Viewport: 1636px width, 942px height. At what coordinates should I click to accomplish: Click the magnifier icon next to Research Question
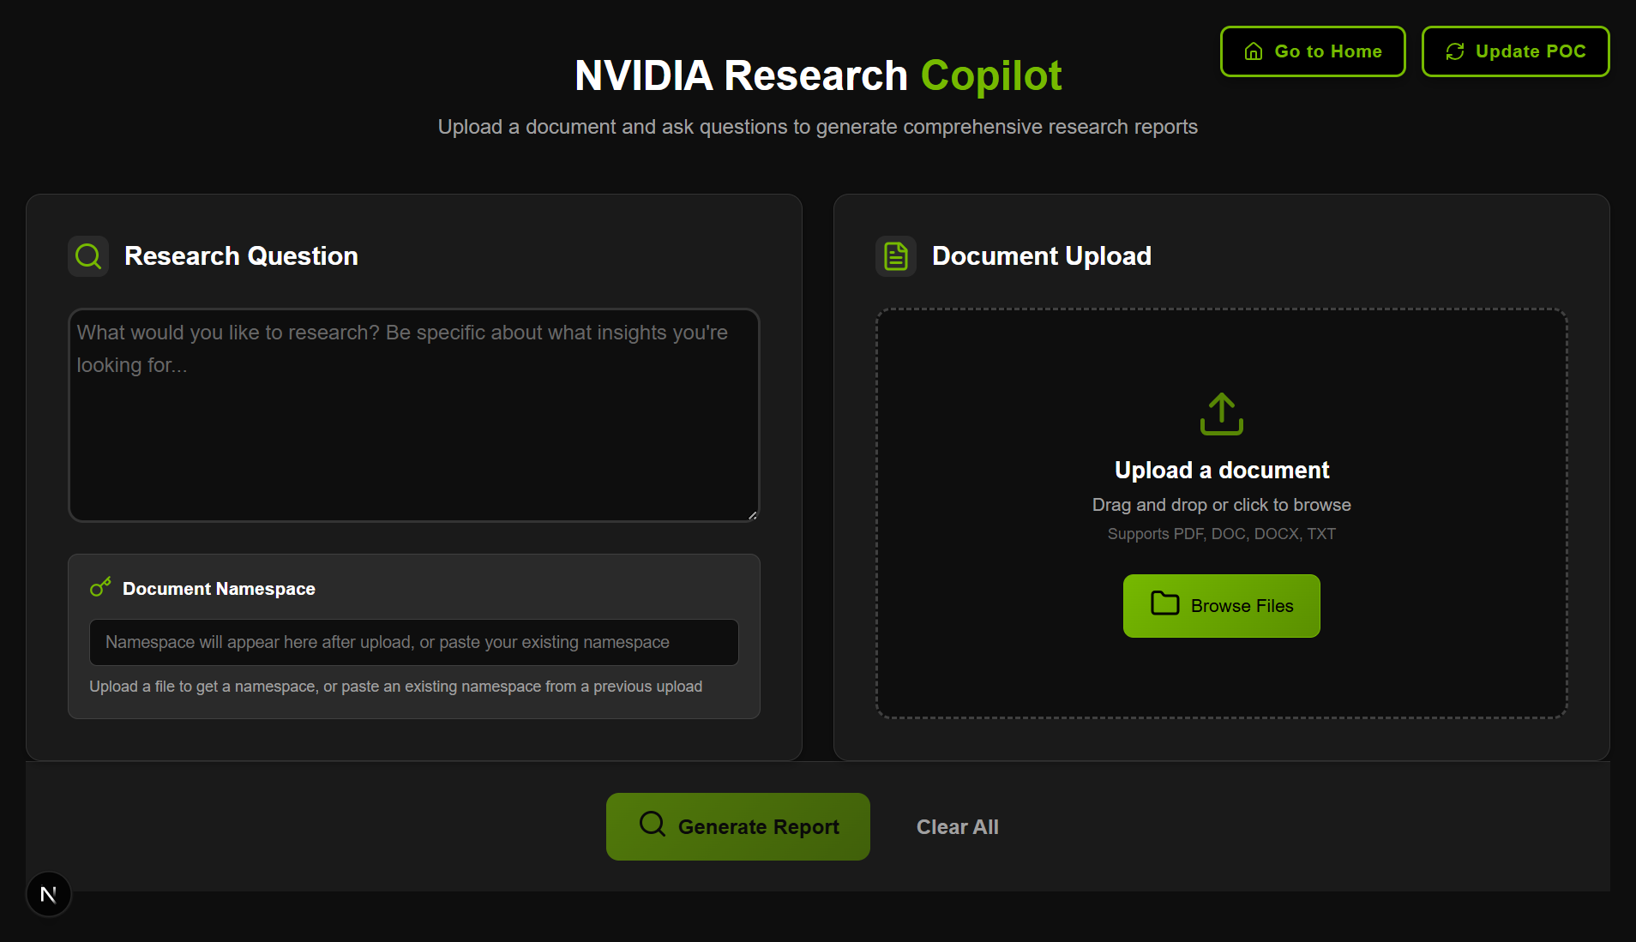tap(88, 255)
